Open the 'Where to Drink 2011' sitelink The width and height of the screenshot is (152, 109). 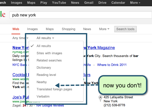point(112,65)
